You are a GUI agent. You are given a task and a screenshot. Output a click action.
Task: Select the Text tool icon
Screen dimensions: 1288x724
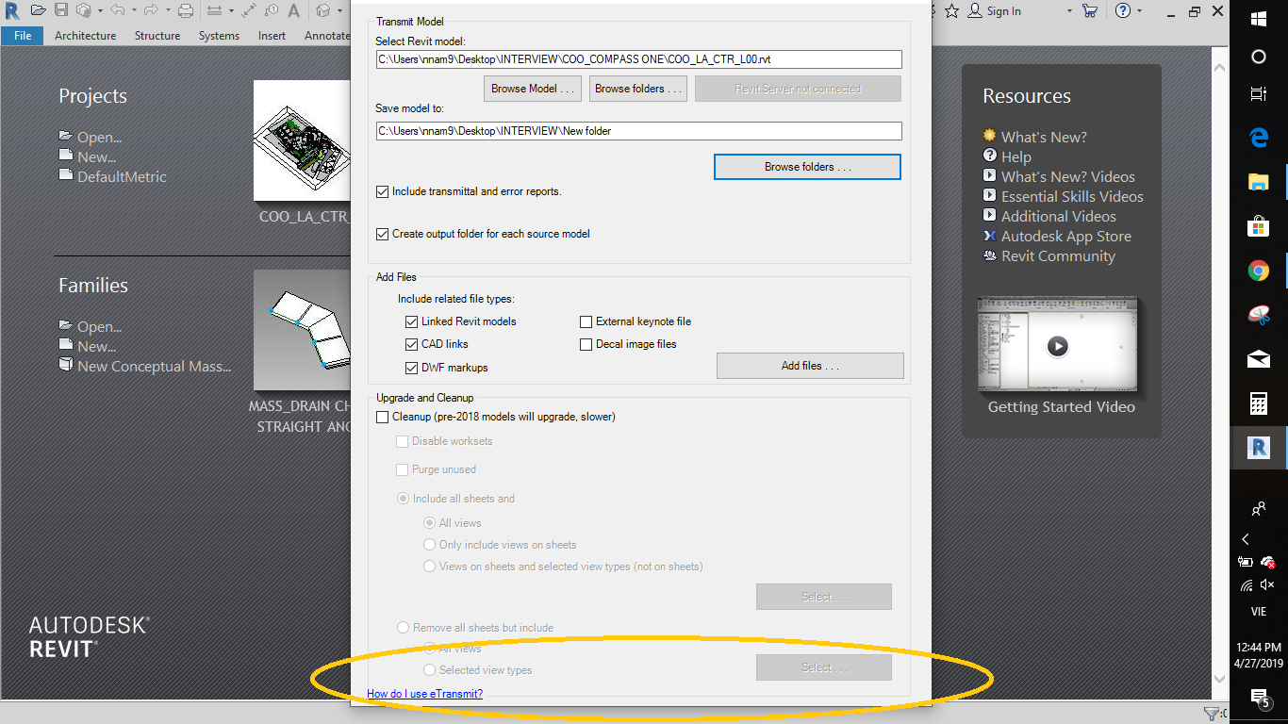[x=293, y=10]
